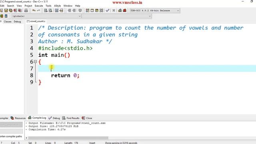Switch to the Resources bottom tab

pos(18,118)
